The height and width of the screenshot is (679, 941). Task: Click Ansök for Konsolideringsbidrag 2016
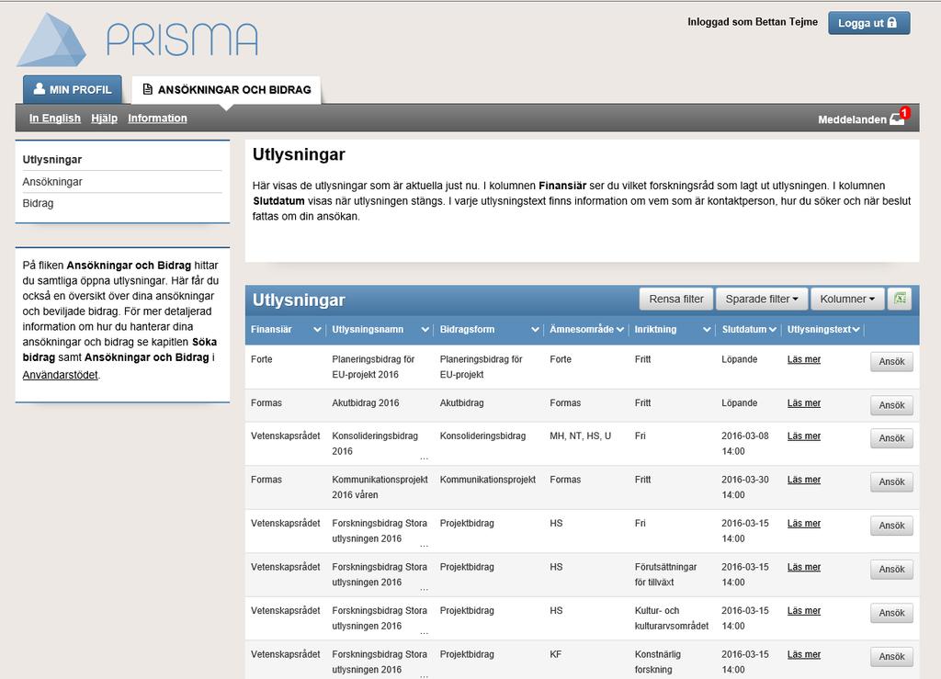pos(891,438)
